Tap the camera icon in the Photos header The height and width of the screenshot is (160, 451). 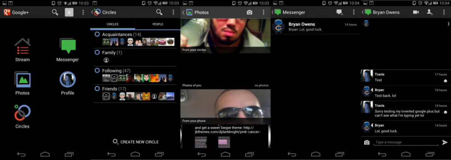[249, 12]
